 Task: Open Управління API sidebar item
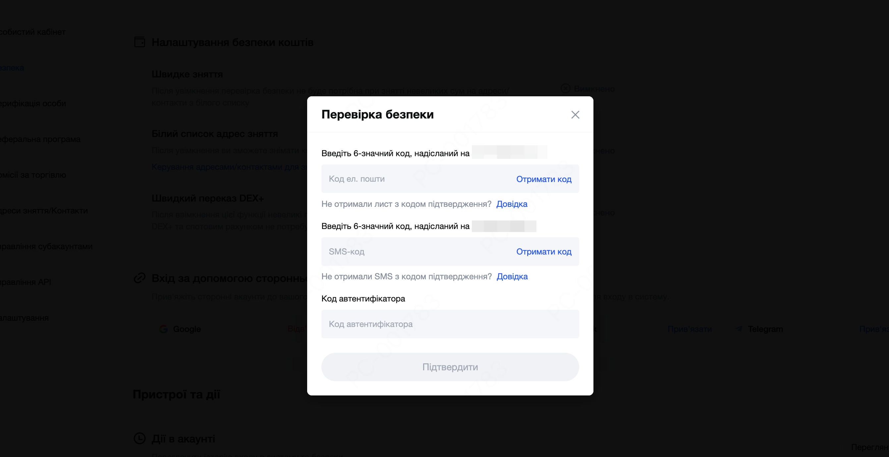[x=25, y=282]
